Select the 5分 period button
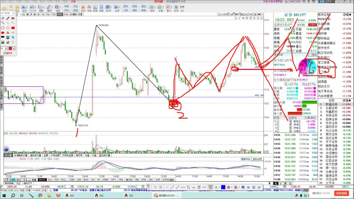Image resolution: width=354 pixels, height=199 pixels. coord(48,14)
